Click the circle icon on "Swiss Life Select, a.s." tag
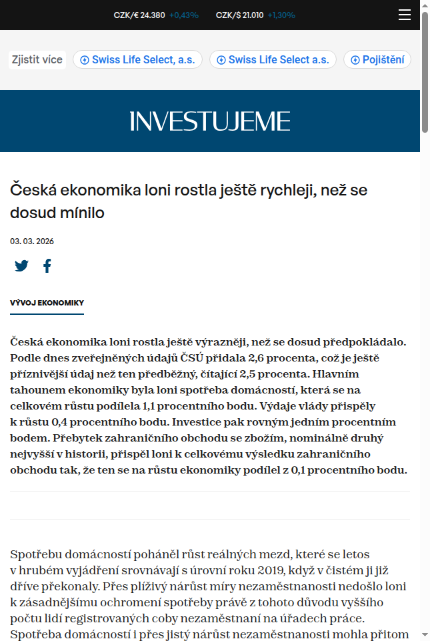 (x=85, y=59)
